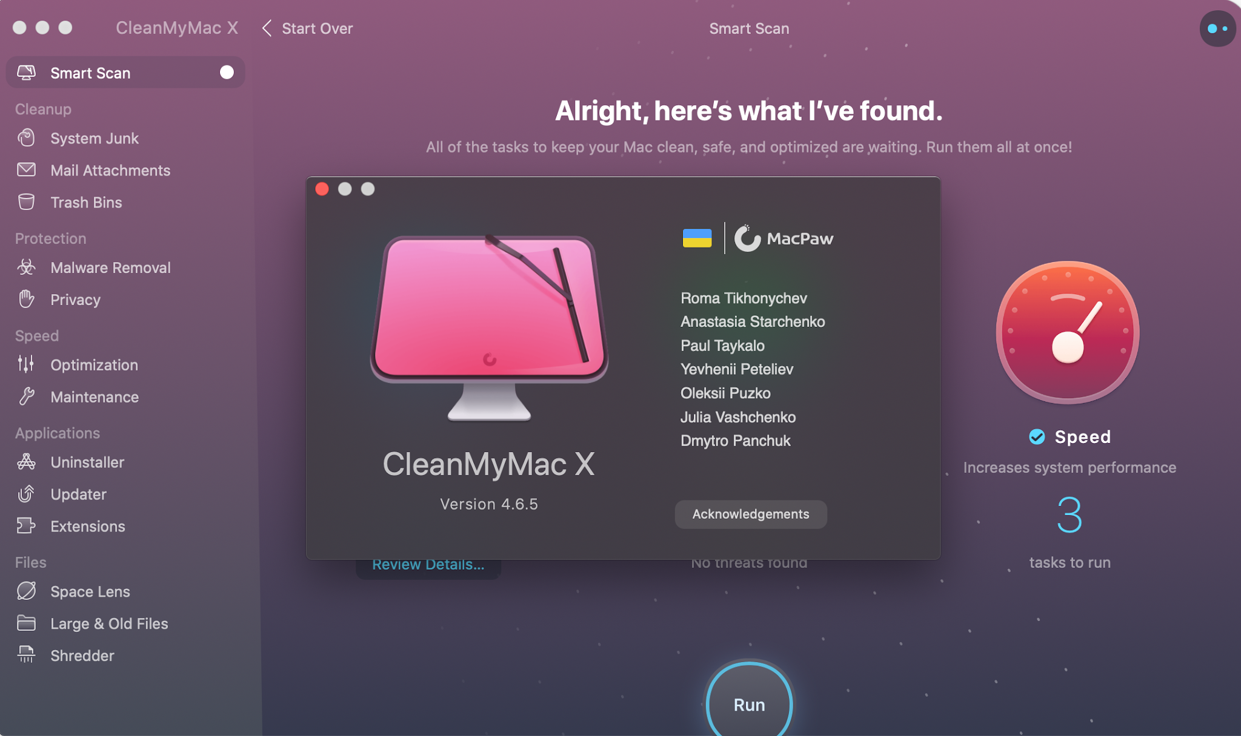Screen dimensions: 1241x736
Task: Click the Shredder icon
Action: point(26,655)
